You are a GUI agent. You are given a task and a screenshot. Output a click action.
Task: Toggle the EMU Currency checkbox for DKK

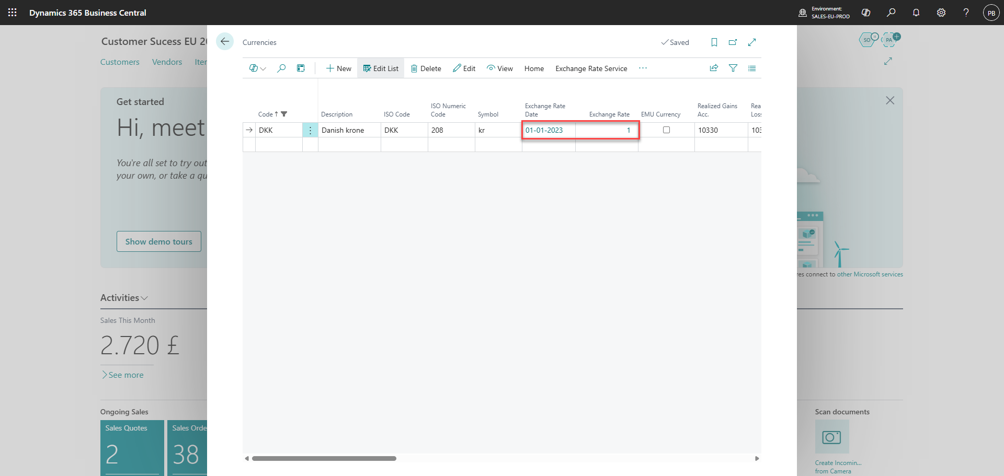tap(666, 130)
